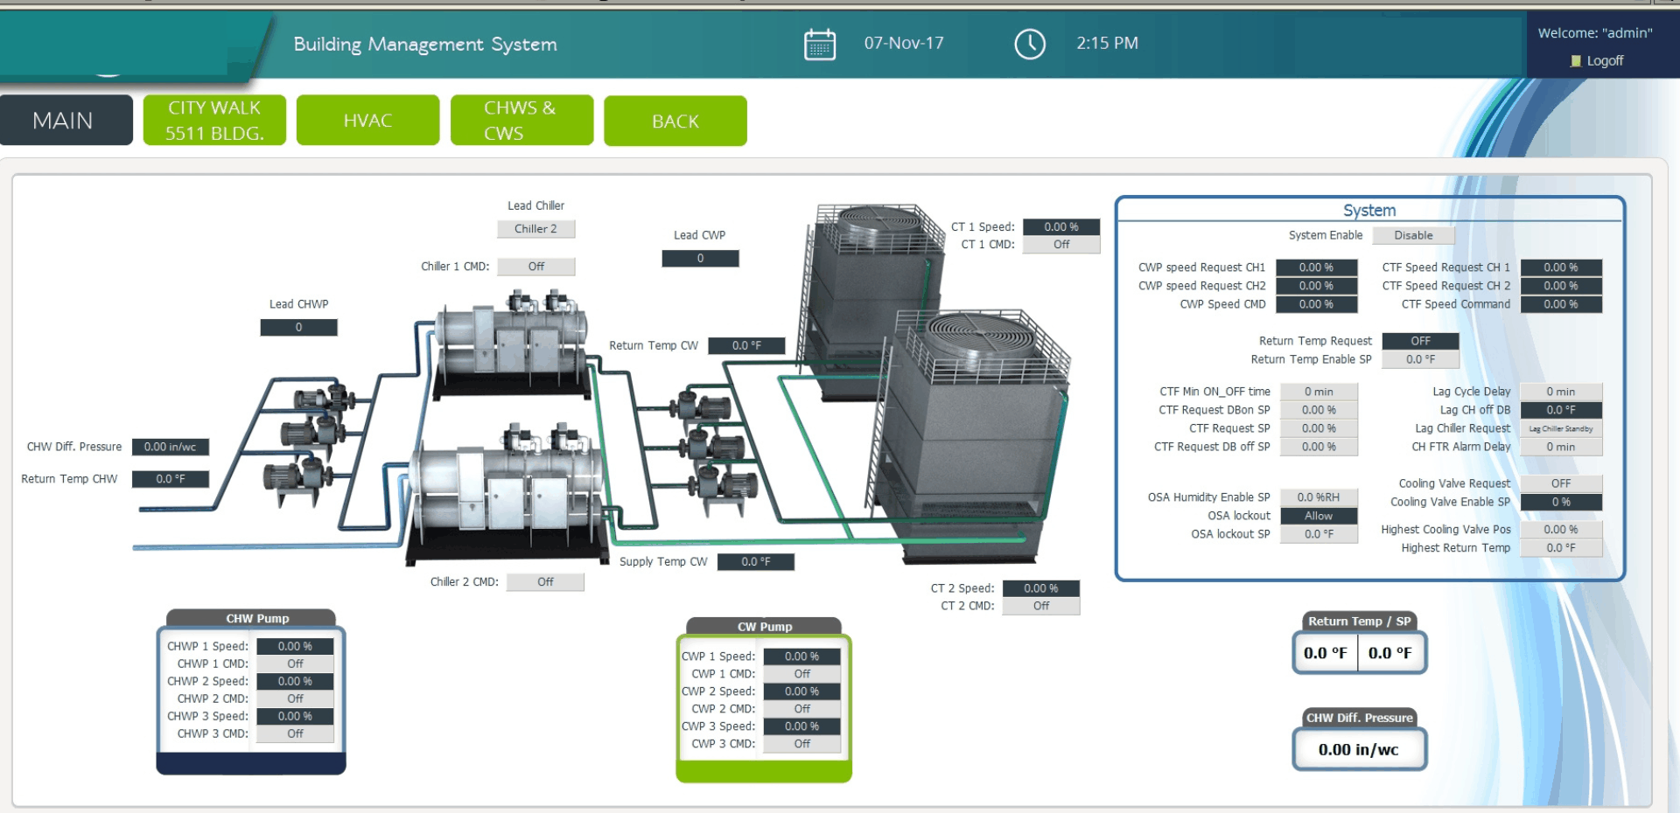Open the City Walk 5511 Bldg. page
Viewport: 1680px width, 813px height.
(214, 121)
